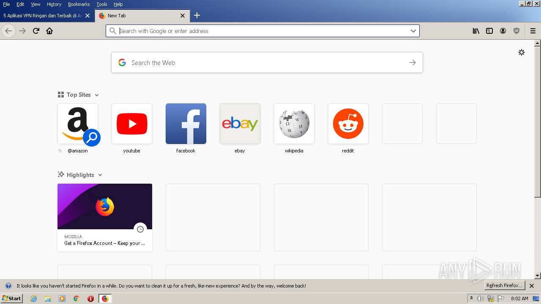Open the History menu
541x304 pixels.
pyautogui.click(x=54, y=4)
